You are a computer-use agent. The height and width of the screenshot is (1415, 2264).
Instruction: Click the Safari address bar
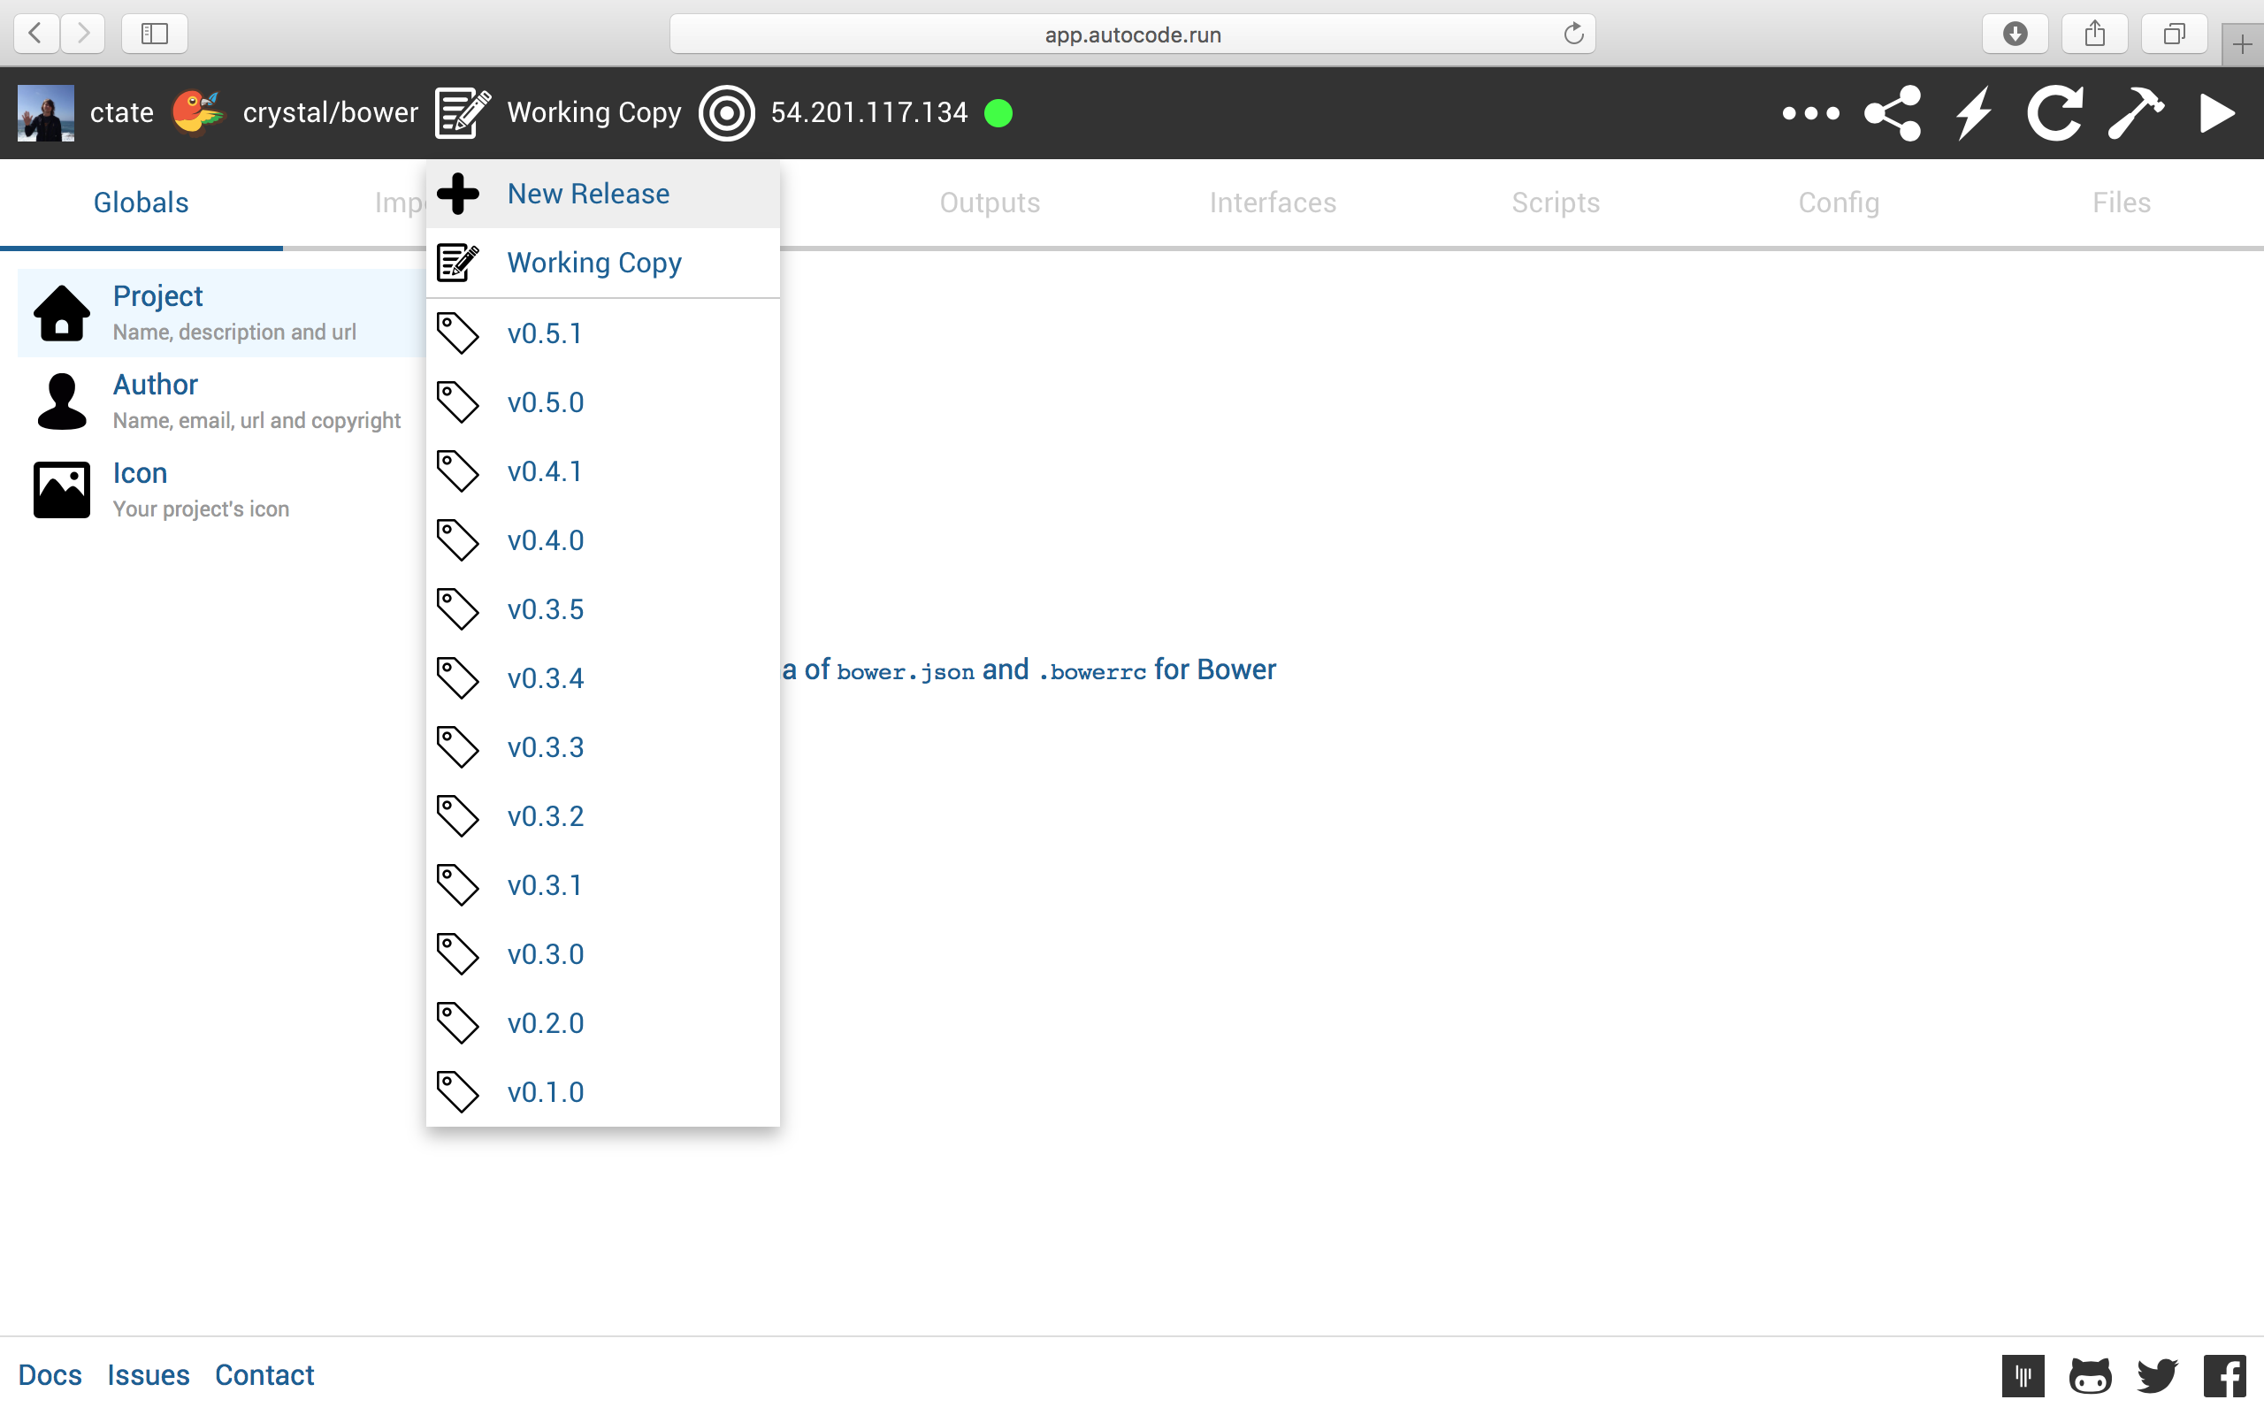point(1132,34)
